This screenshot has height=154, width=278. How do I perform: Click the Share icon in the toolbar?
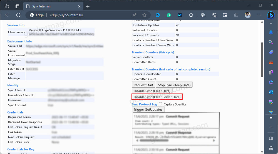point(236,15)
